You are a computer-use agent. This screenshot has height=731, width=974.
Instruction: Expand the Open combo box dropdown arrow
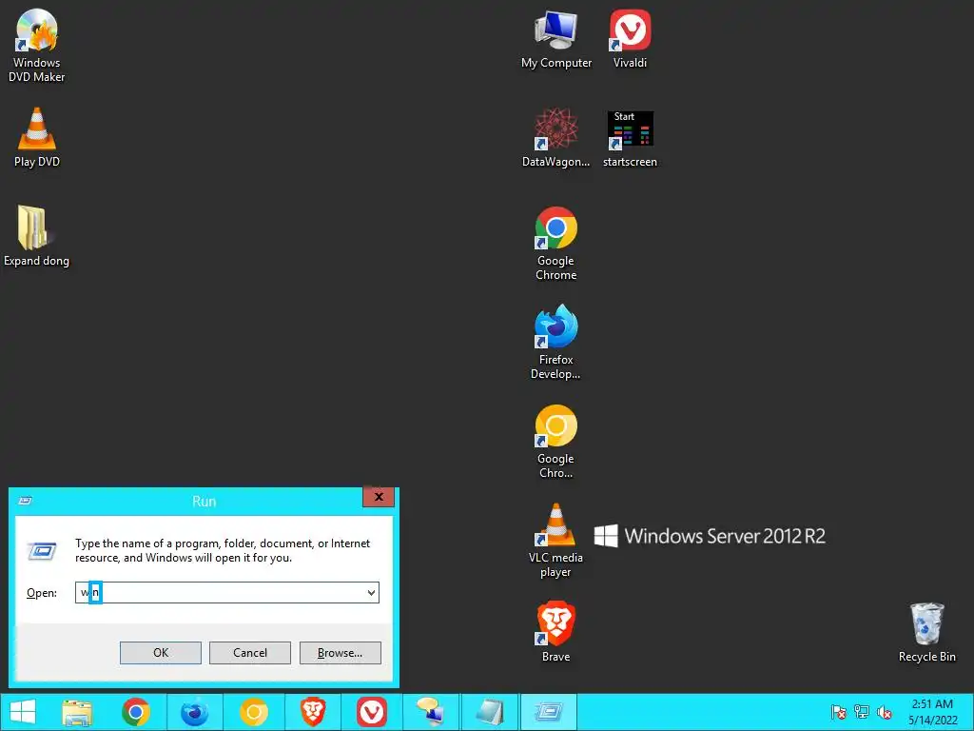371,592
